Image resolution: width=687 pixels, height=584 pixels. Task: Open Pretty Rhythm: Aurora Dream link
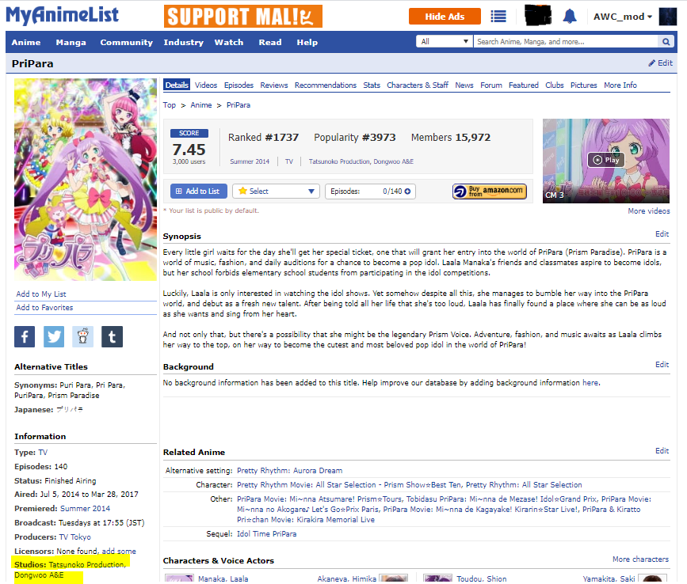pyautogui.click(x=289, y=471)
